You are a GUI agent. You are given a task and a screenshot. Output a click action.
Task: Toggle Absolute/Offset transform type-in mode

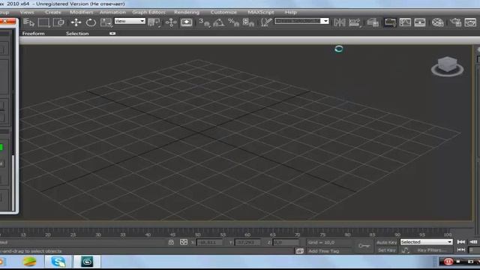[x=184, y=242]
